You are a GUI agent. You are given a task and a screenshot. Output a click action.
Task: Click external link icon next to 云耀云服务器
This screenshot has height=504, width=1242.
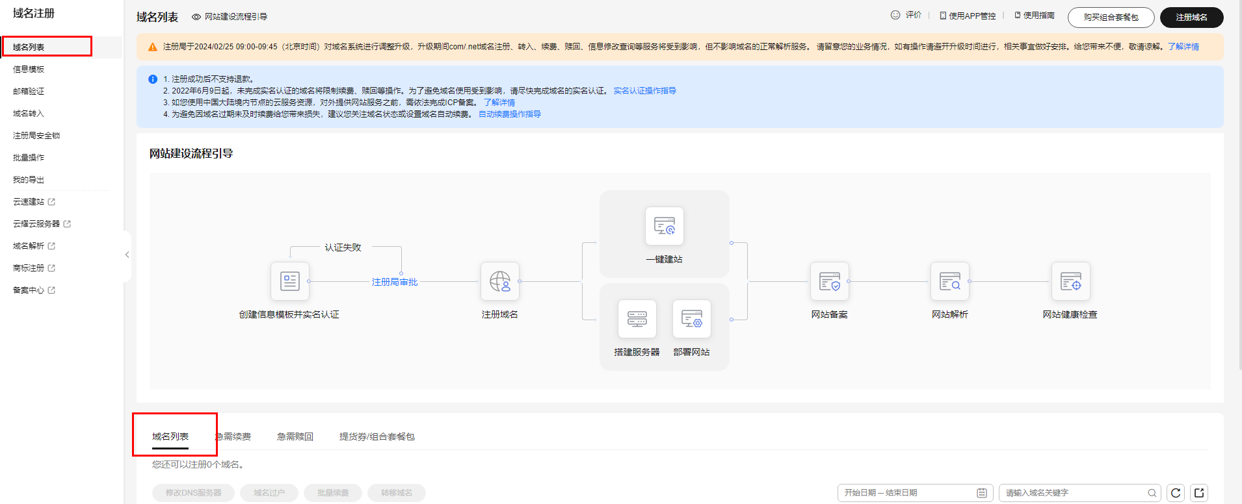[x=67, y=224]
